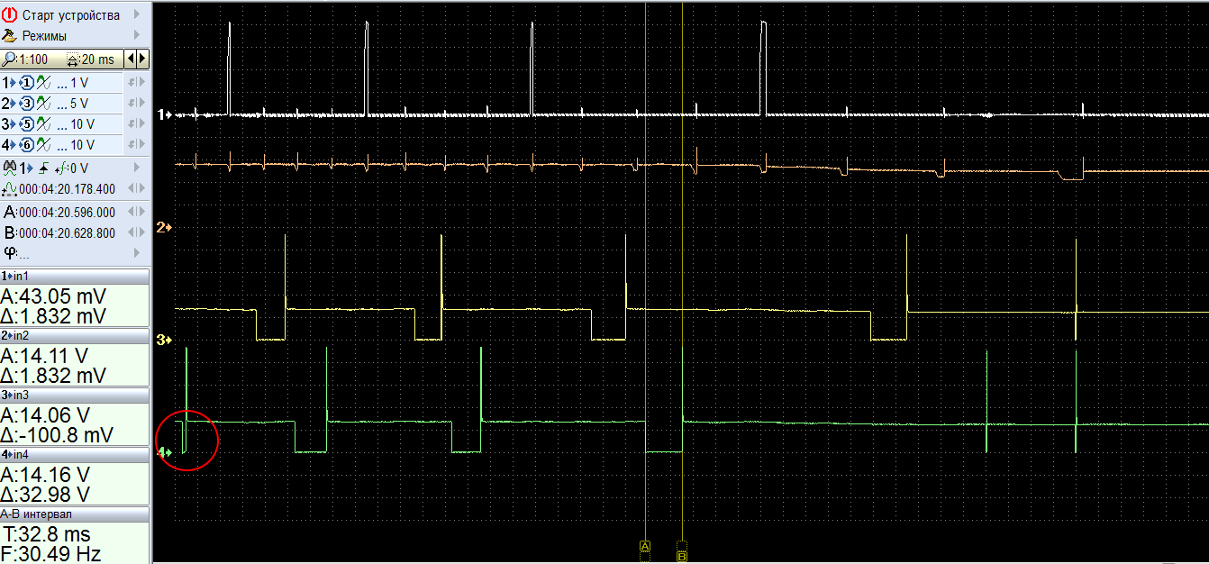Expand the trigger settings row arrow
1209x564 pixels.
click(138, 168)
